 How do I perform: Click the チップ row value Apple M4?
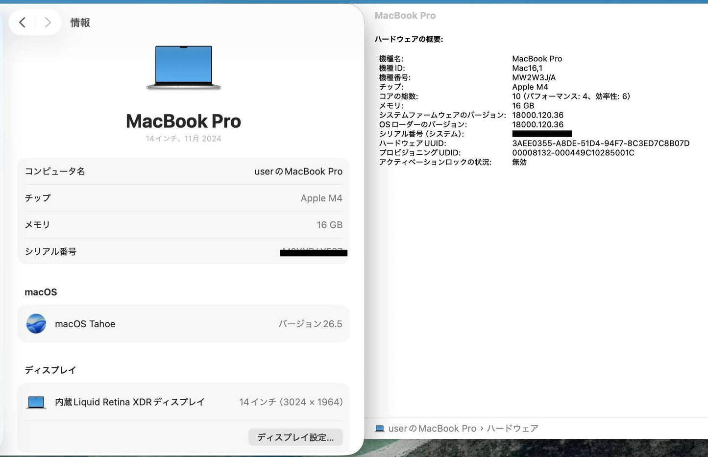click(x=321, y=198)
